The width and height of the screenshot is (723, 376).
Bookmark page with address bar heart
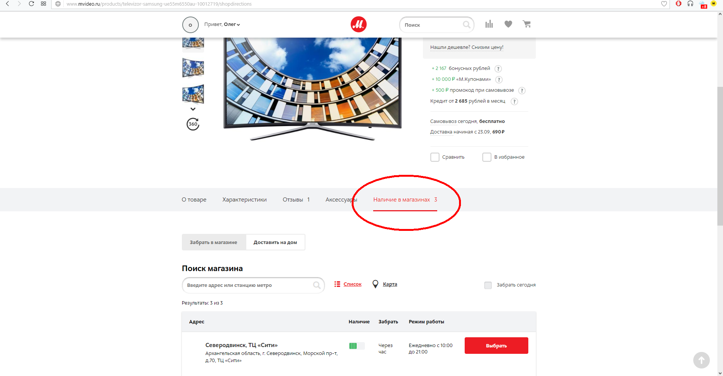(664, 4)
